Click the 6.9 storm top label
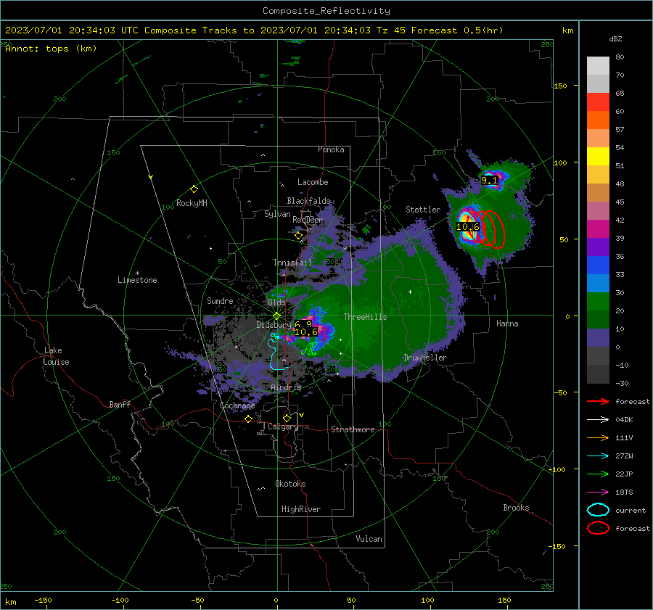 click(x=303, y=324)
